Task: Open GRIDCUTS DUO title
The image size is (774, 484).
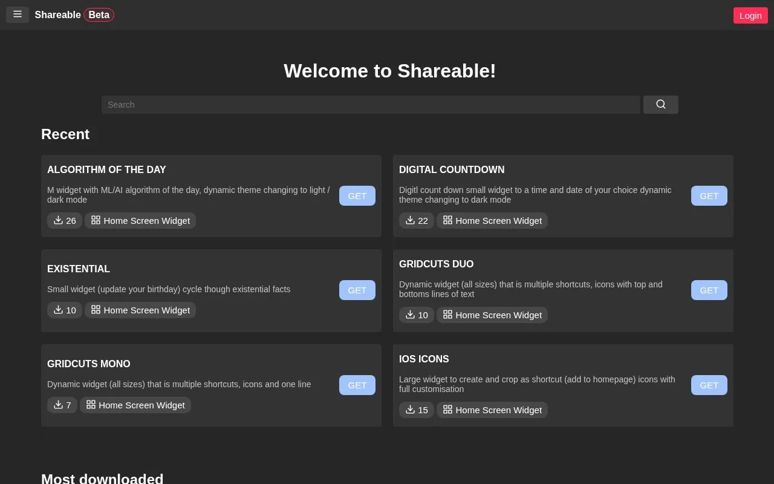Action: pos(437,264)
